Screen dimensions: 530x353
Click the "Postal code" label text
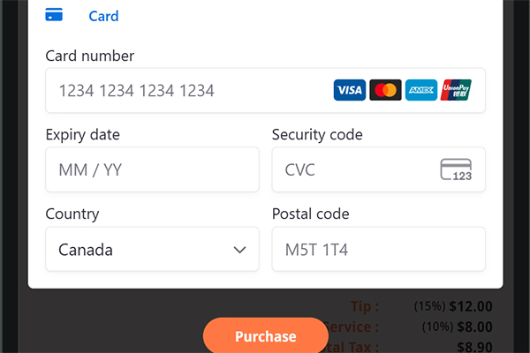pyautogui.click(x=311, y=214)
